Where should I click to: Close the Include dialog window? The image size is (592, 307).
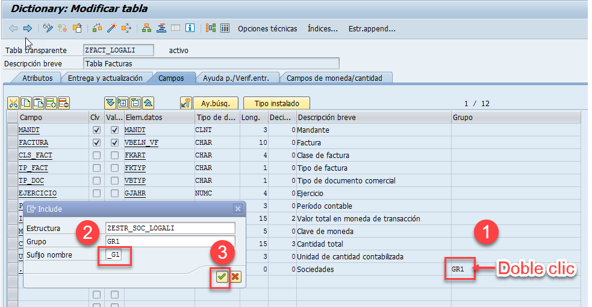click(237, 209)
